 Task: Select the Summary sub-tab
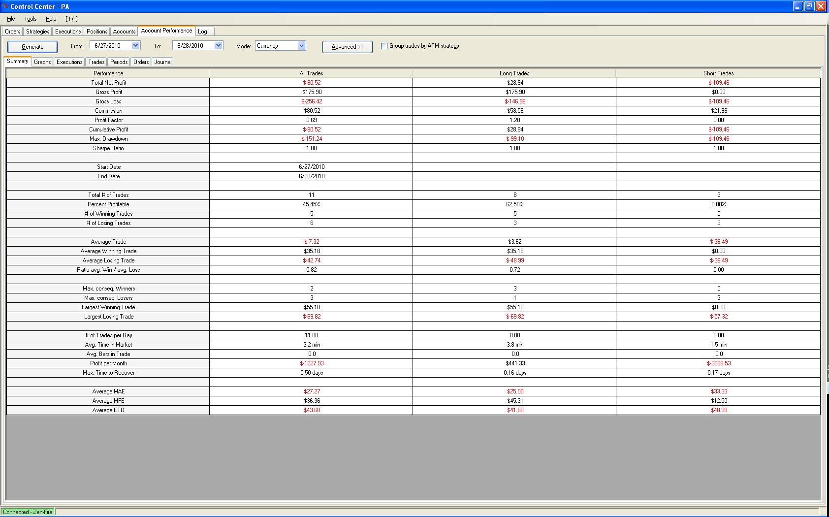click(x=18, y=61)
